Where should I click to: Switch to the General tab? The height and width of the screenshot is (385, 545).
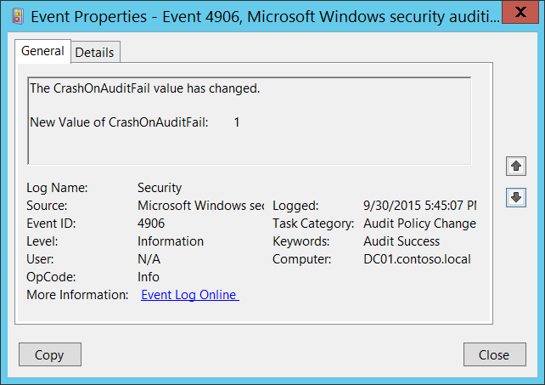[x=42, y=51]
